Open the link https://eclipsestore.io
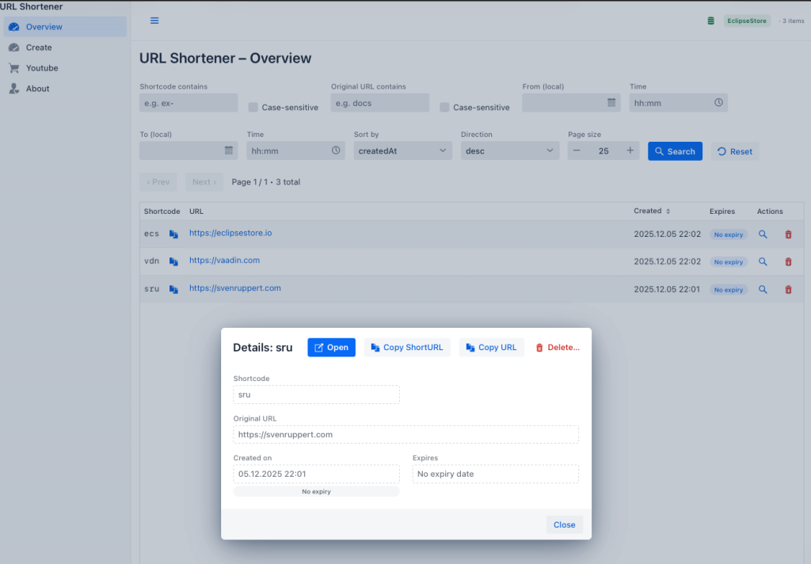The height and width of the screenshot is (564, 811). pyautogui.click(x=230, y=233)
